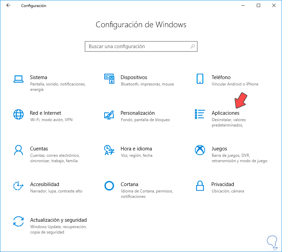282x252 pixels.
Task: Open the Aplicaciones settings label
Action: (226, 113)
